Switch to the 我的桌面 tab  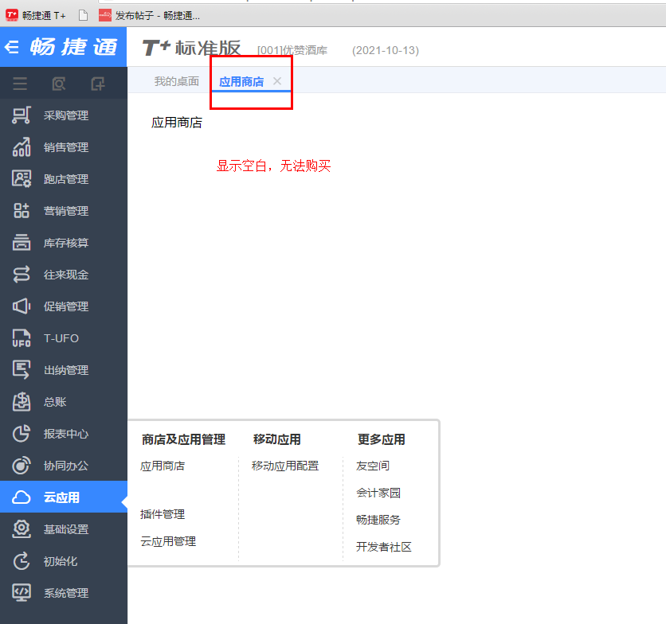177,81
